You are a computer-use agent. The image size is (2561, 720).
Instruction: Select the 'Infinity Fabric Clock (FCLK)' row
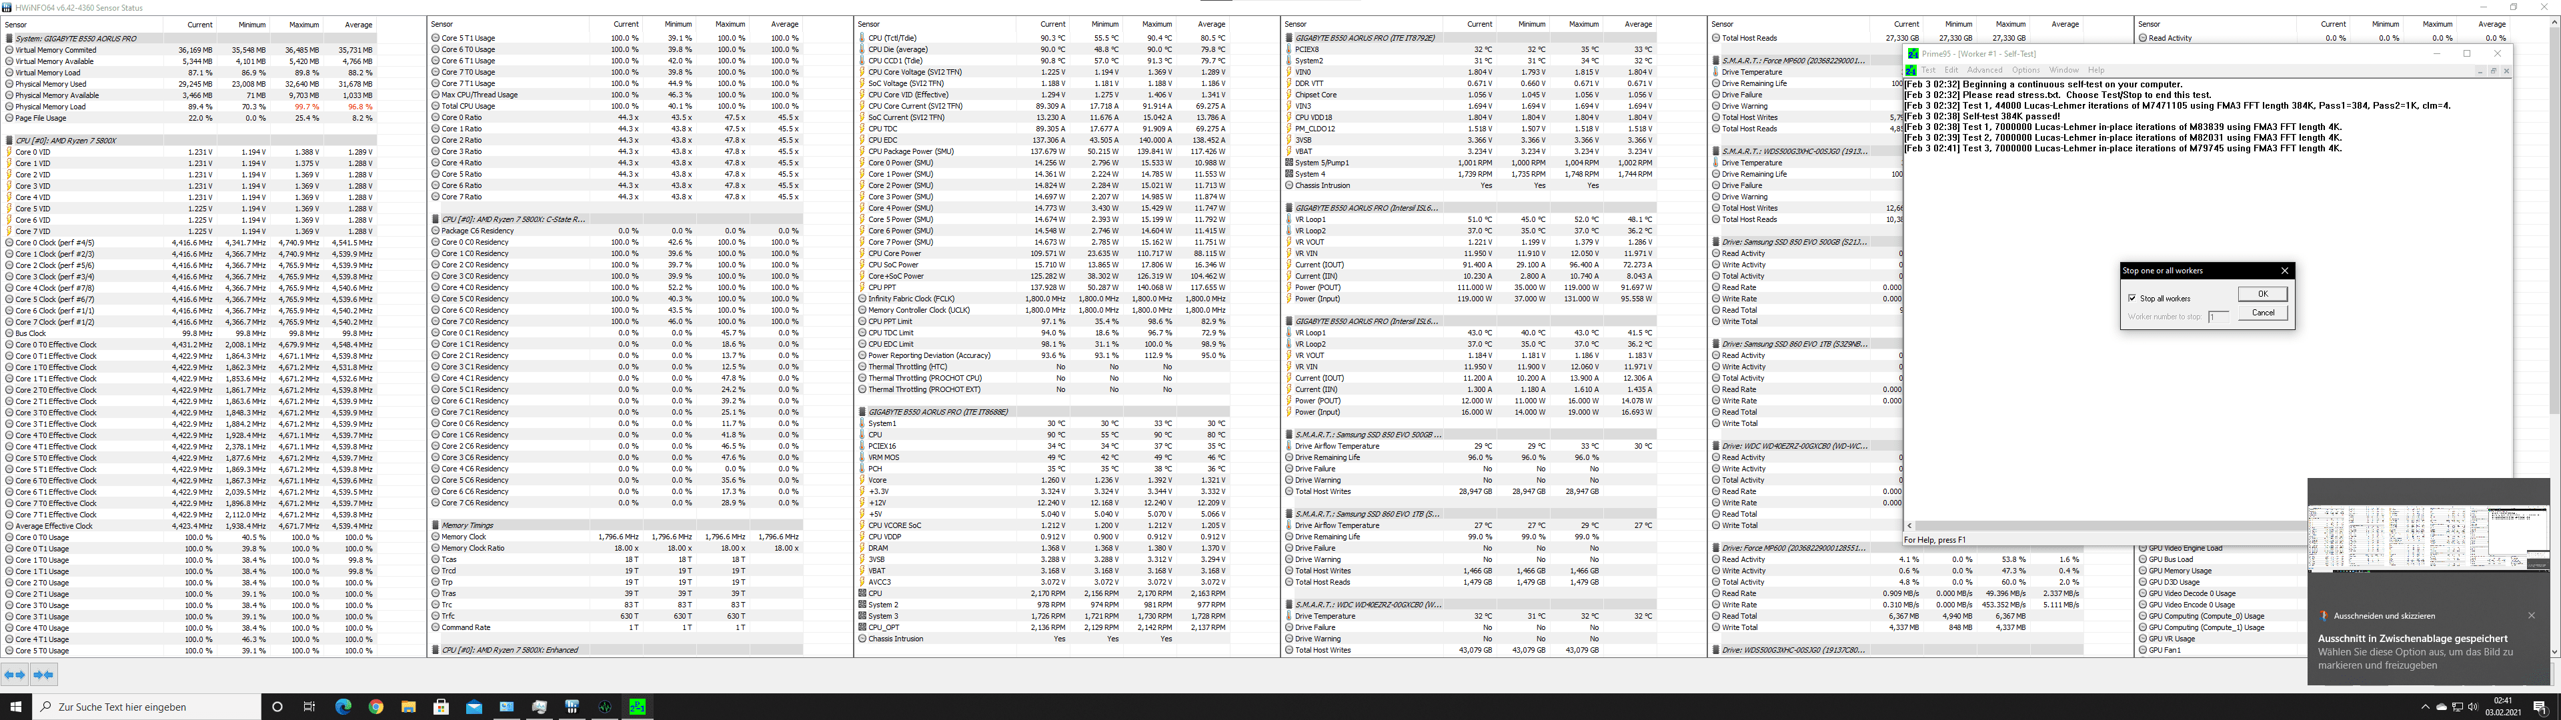click(x=1044, y=299)
